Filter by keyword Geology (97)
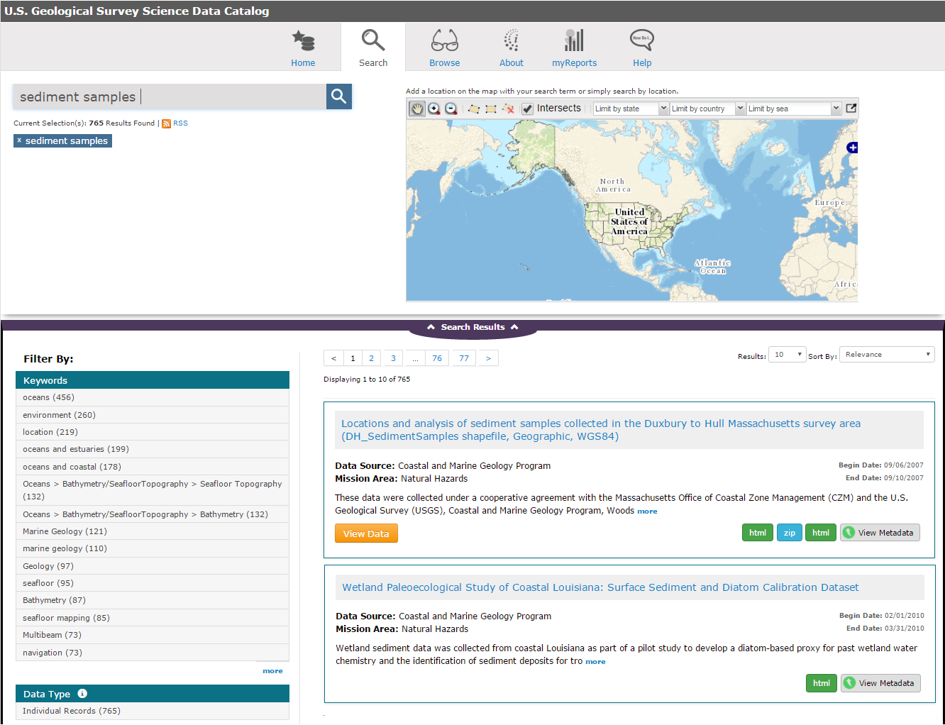The width and height of the screenshot is (945, 725). [153, 566]
